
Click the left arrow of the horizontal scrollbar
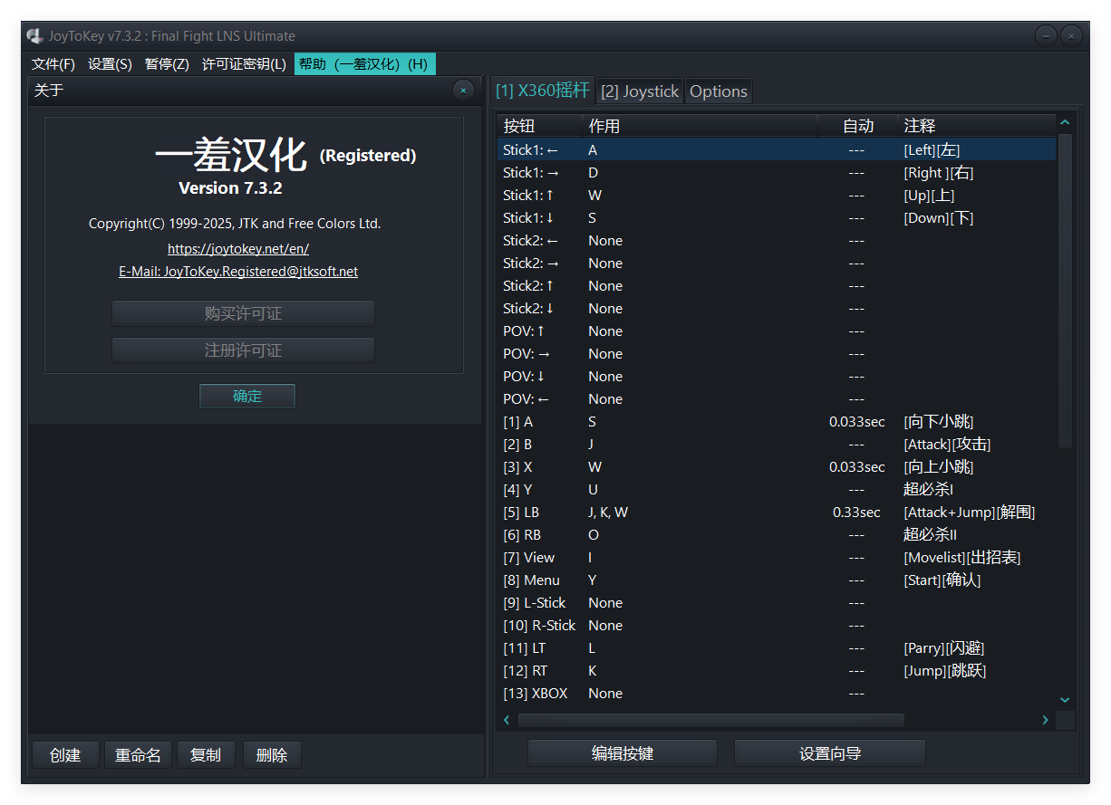tap(506, 720)
